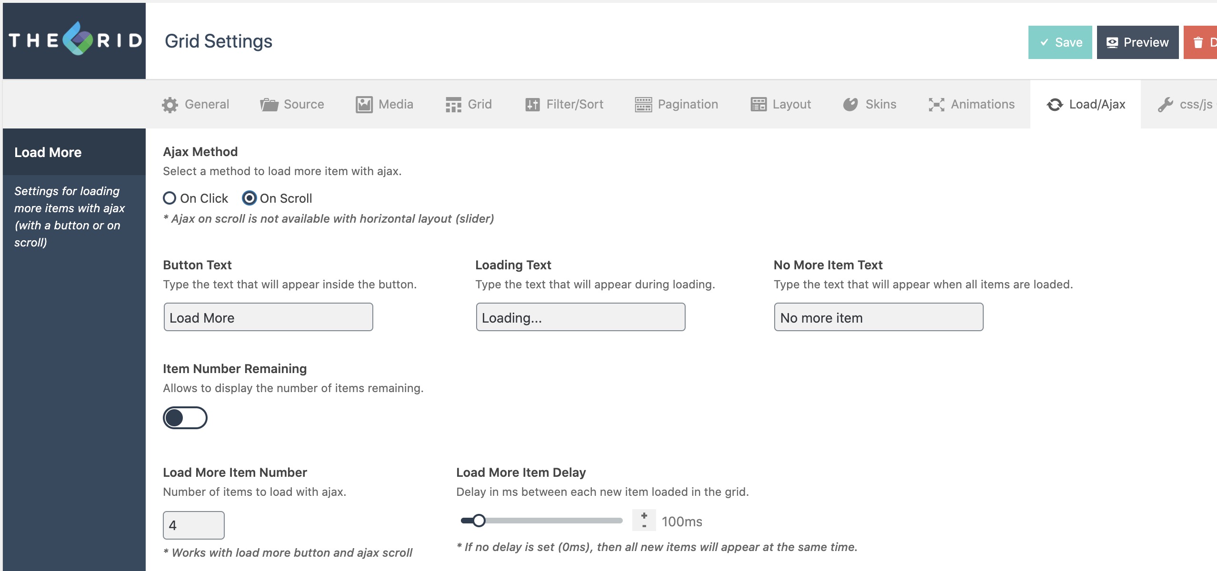The image size is (1217, 571).
Task: Increase delay with the plus stepper
Action: point(644,515)
